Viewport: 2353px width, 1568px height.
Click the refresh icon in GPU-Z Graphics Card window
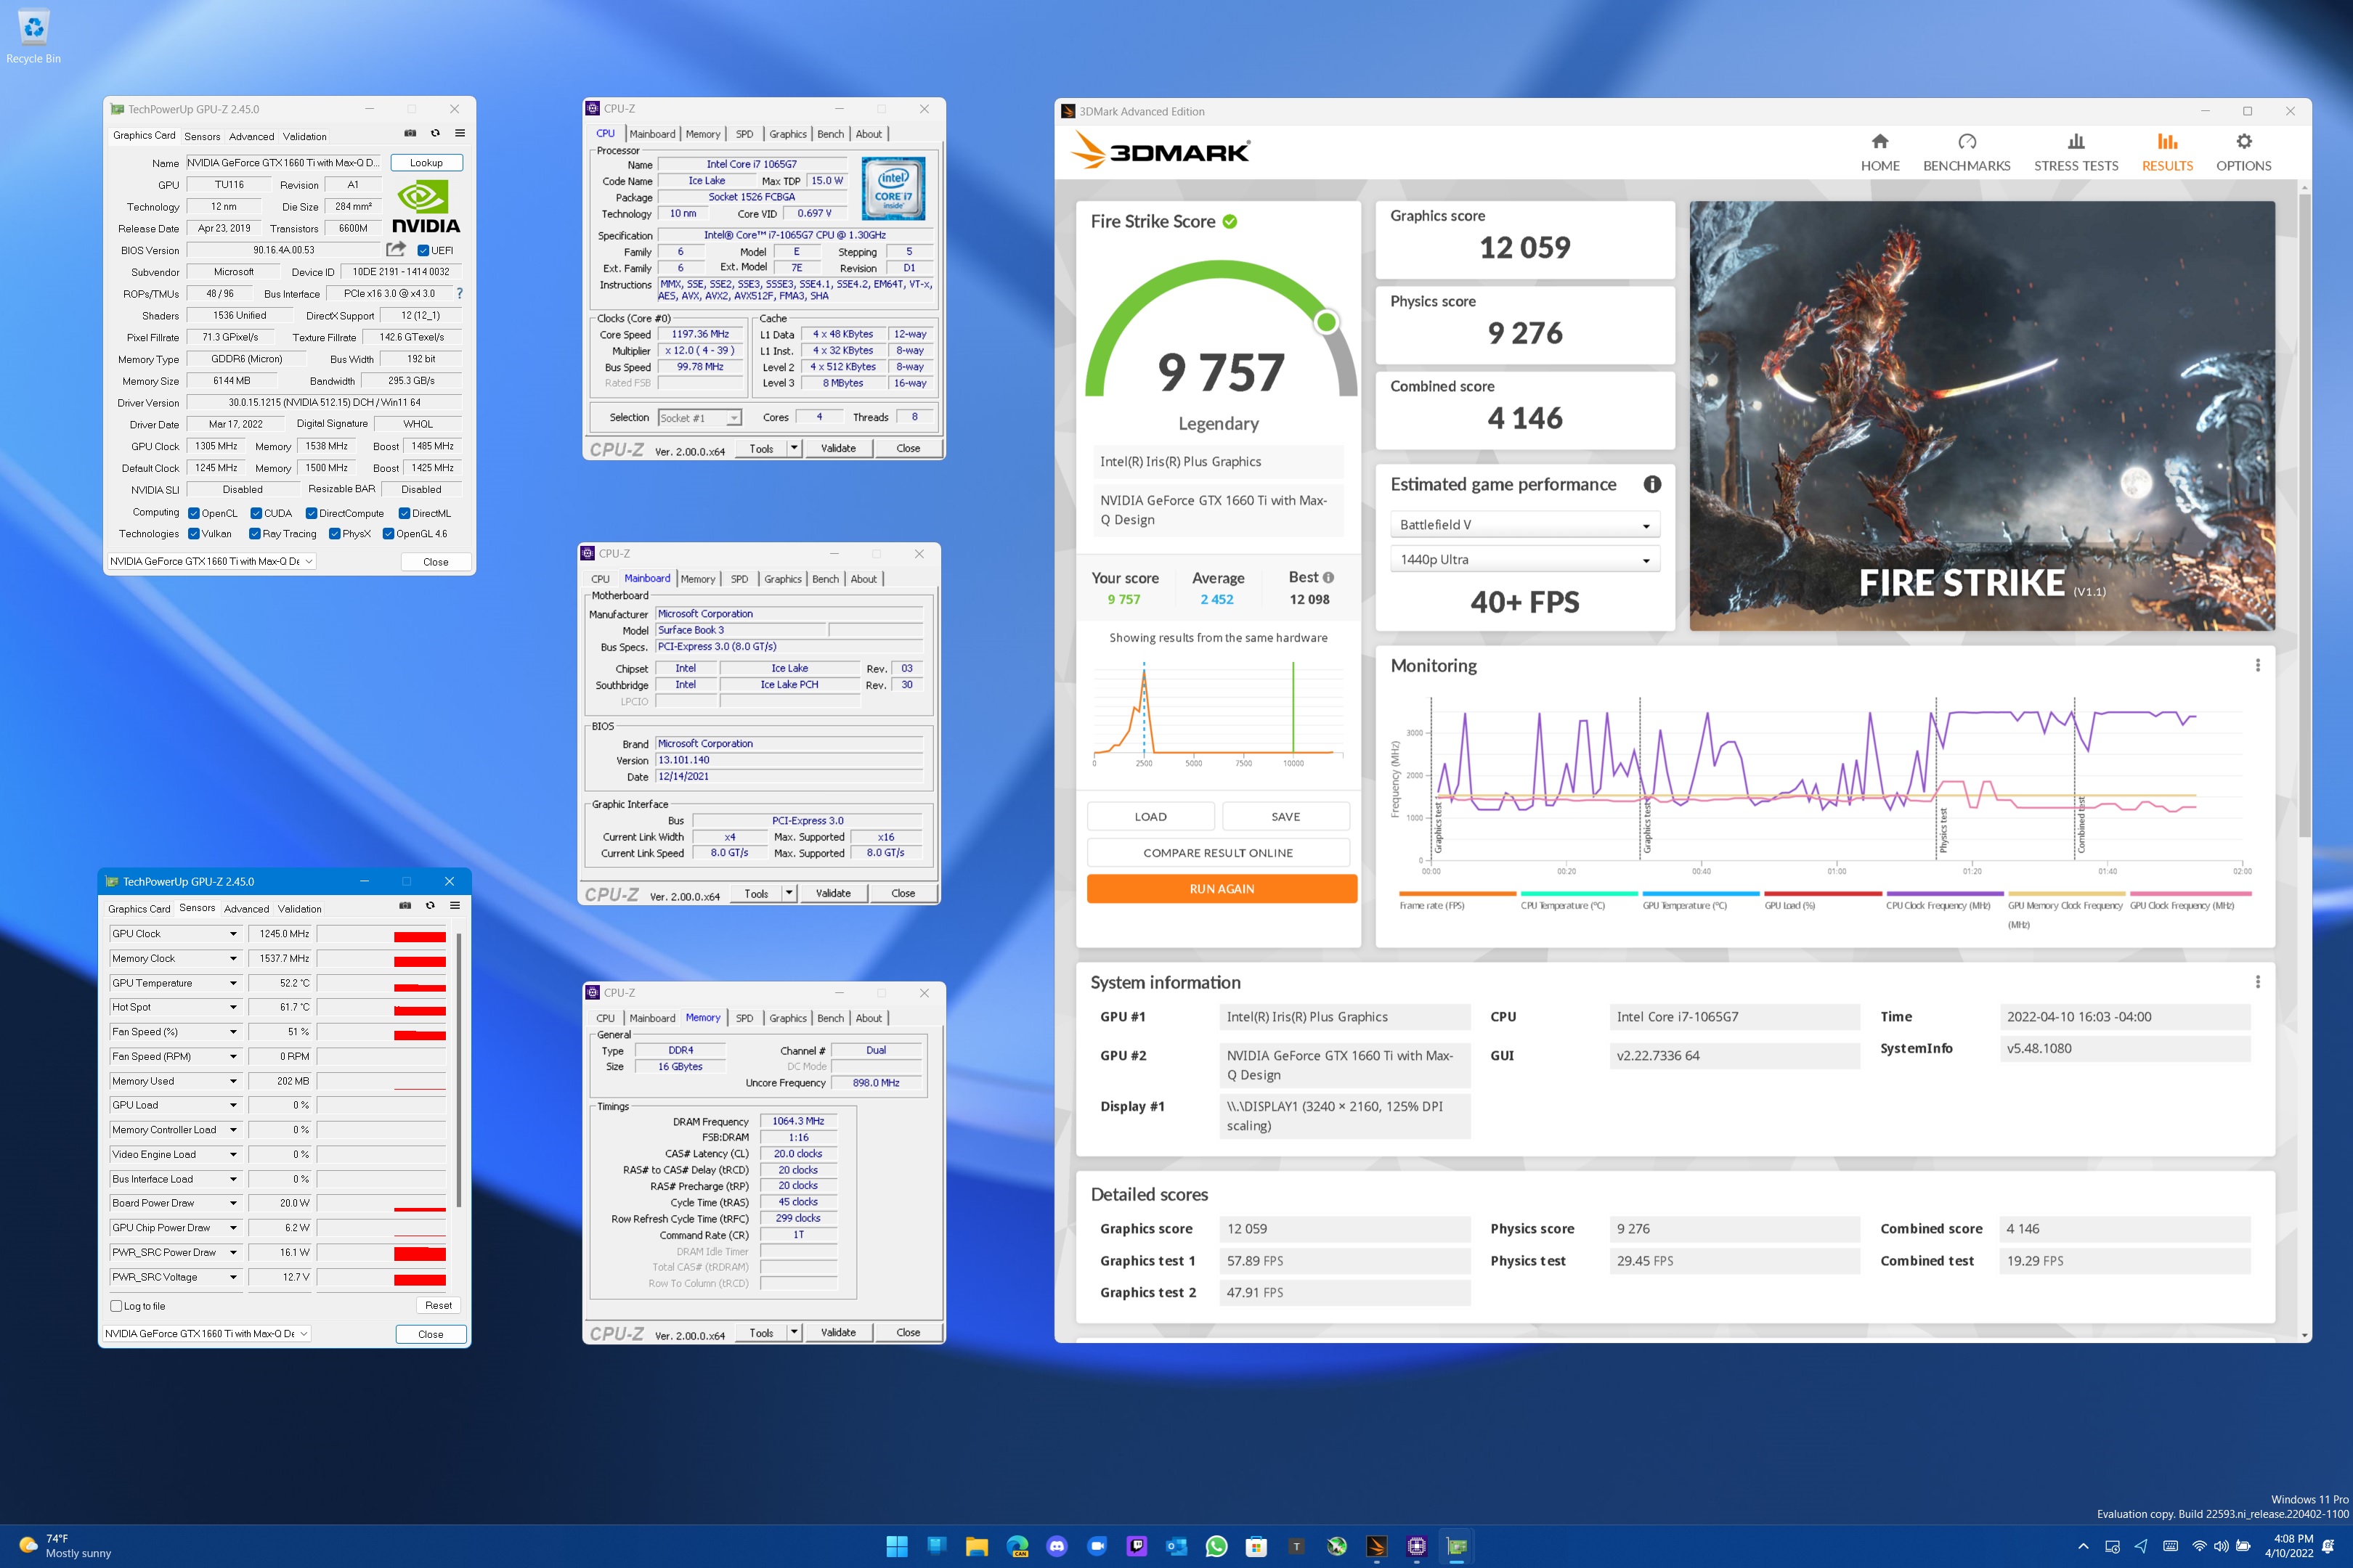(x=435, y=133)
